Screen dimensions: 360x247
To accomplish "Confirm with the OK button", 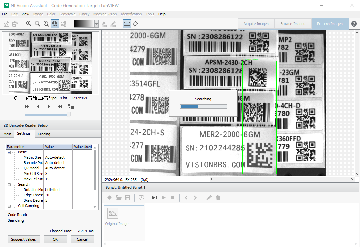I will 55,239.
